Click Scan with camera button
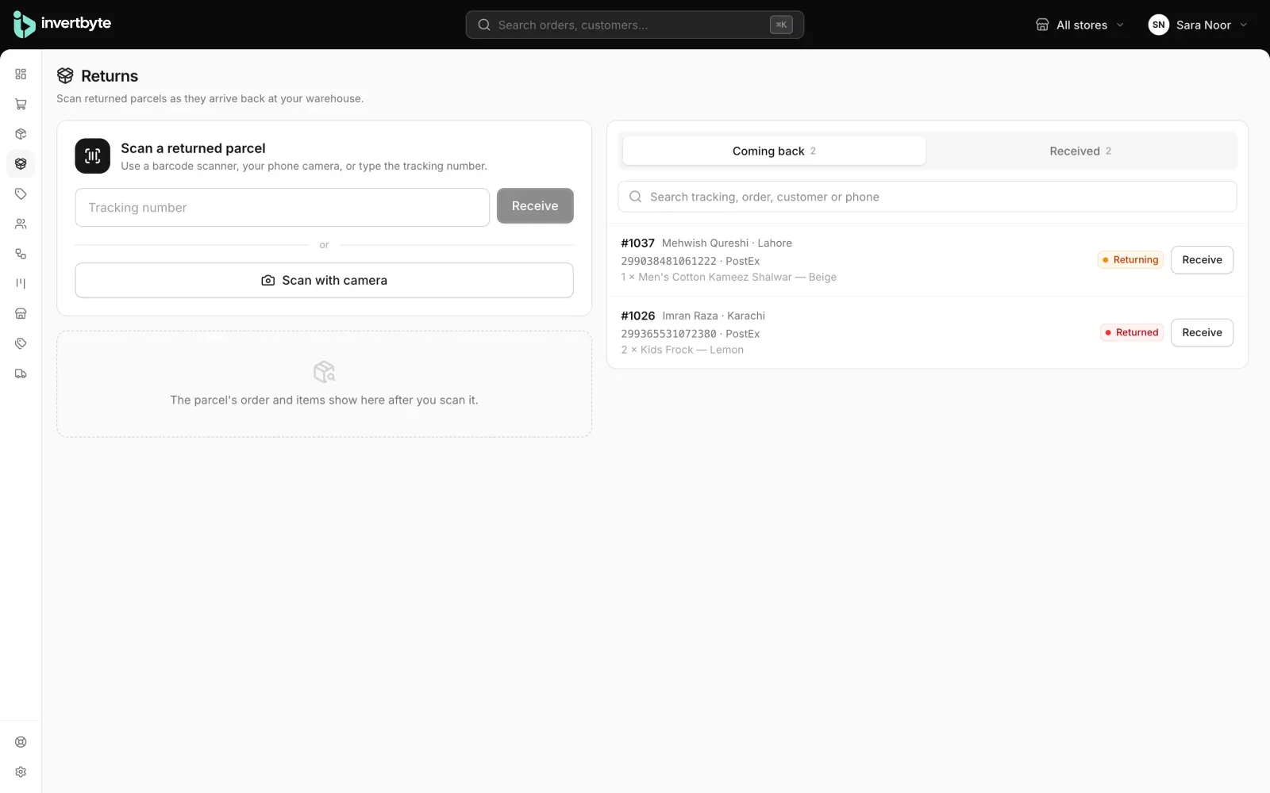 coord(324,280)
